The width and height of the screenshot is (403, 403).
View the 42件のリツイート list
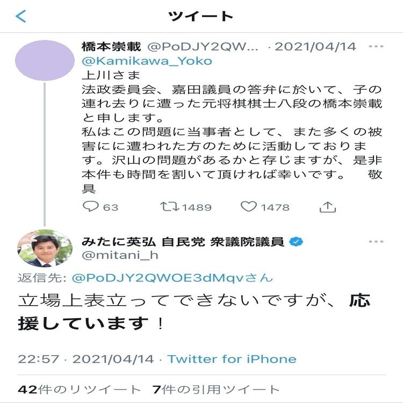tap(80, 390)
